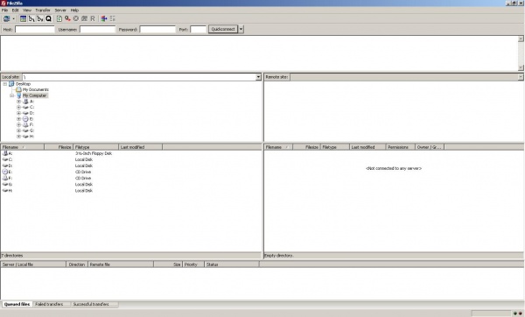This screenshot has width=525, height=317.
Task: Collapse the Desktop node in the local tree
Action: pyautogui.click(x=4, y=84)
